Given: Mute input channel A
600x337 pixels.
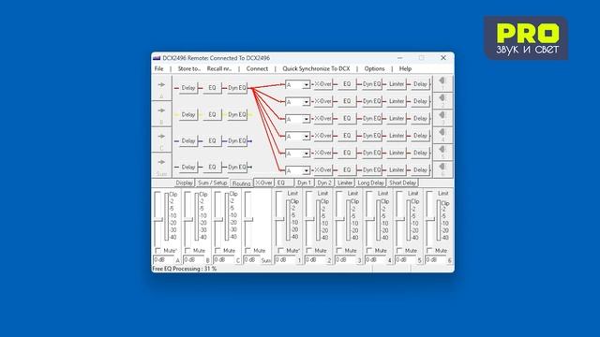Looking at the screenshot, I should (157, 250).
